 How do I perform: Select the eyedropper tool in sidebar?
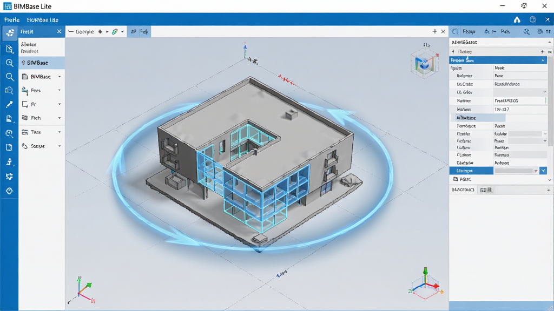pos(9,104)
